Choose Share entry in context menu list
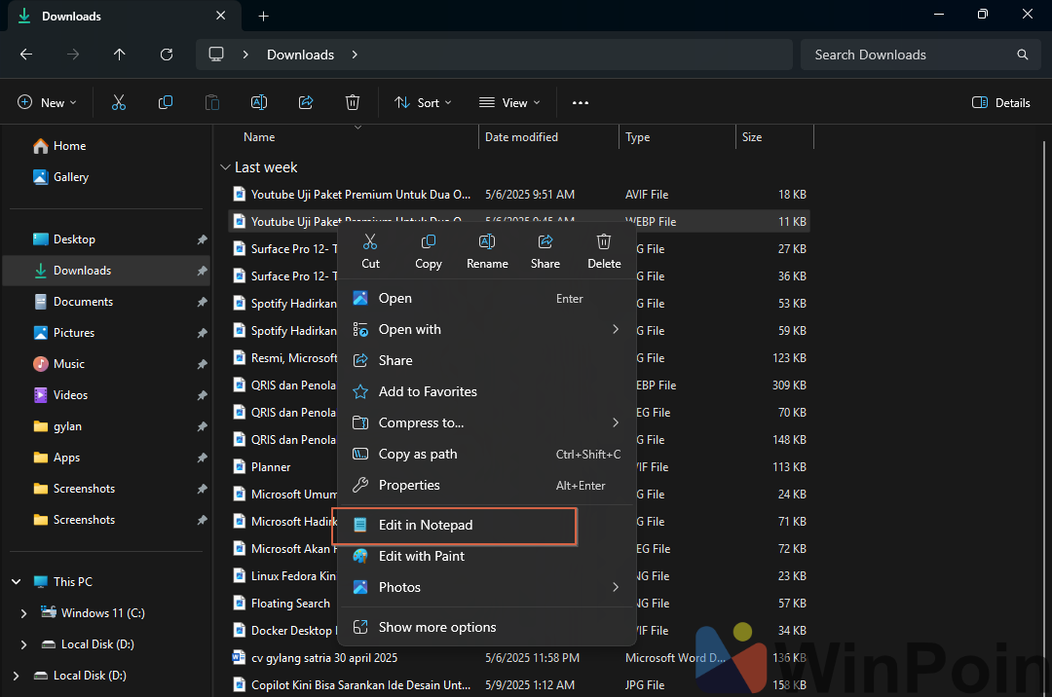The image size is (1052, 697). point(486,360)
